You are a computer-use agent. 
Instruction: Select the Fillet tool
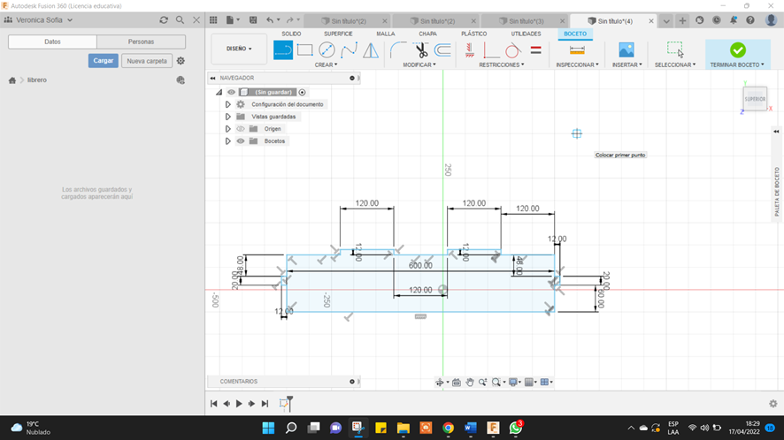pyautogui.click(x=398, y=50)
